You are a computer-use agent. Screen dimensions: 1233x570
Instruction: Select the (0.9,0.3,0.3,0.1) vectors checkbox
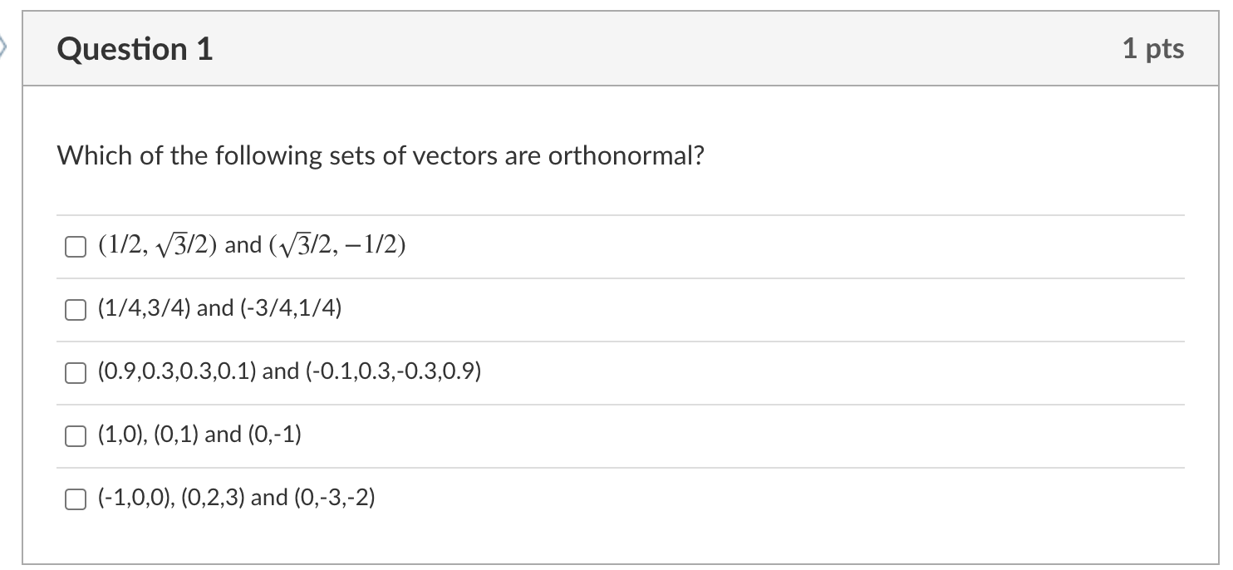point(74,371)
